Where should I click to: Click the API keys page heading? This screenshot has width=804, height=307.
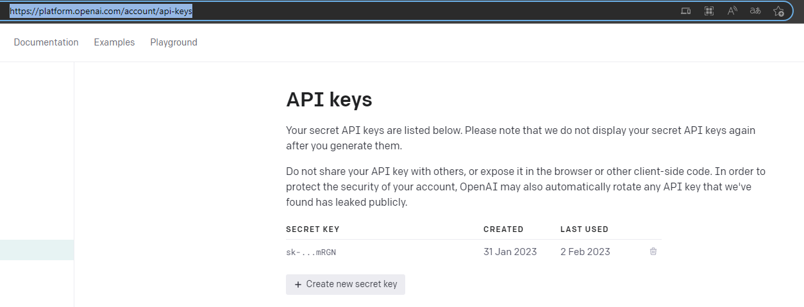329,100
